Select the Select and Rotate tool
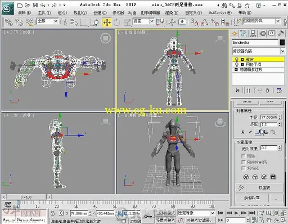The image size is (288, 224). click(117, 23)
